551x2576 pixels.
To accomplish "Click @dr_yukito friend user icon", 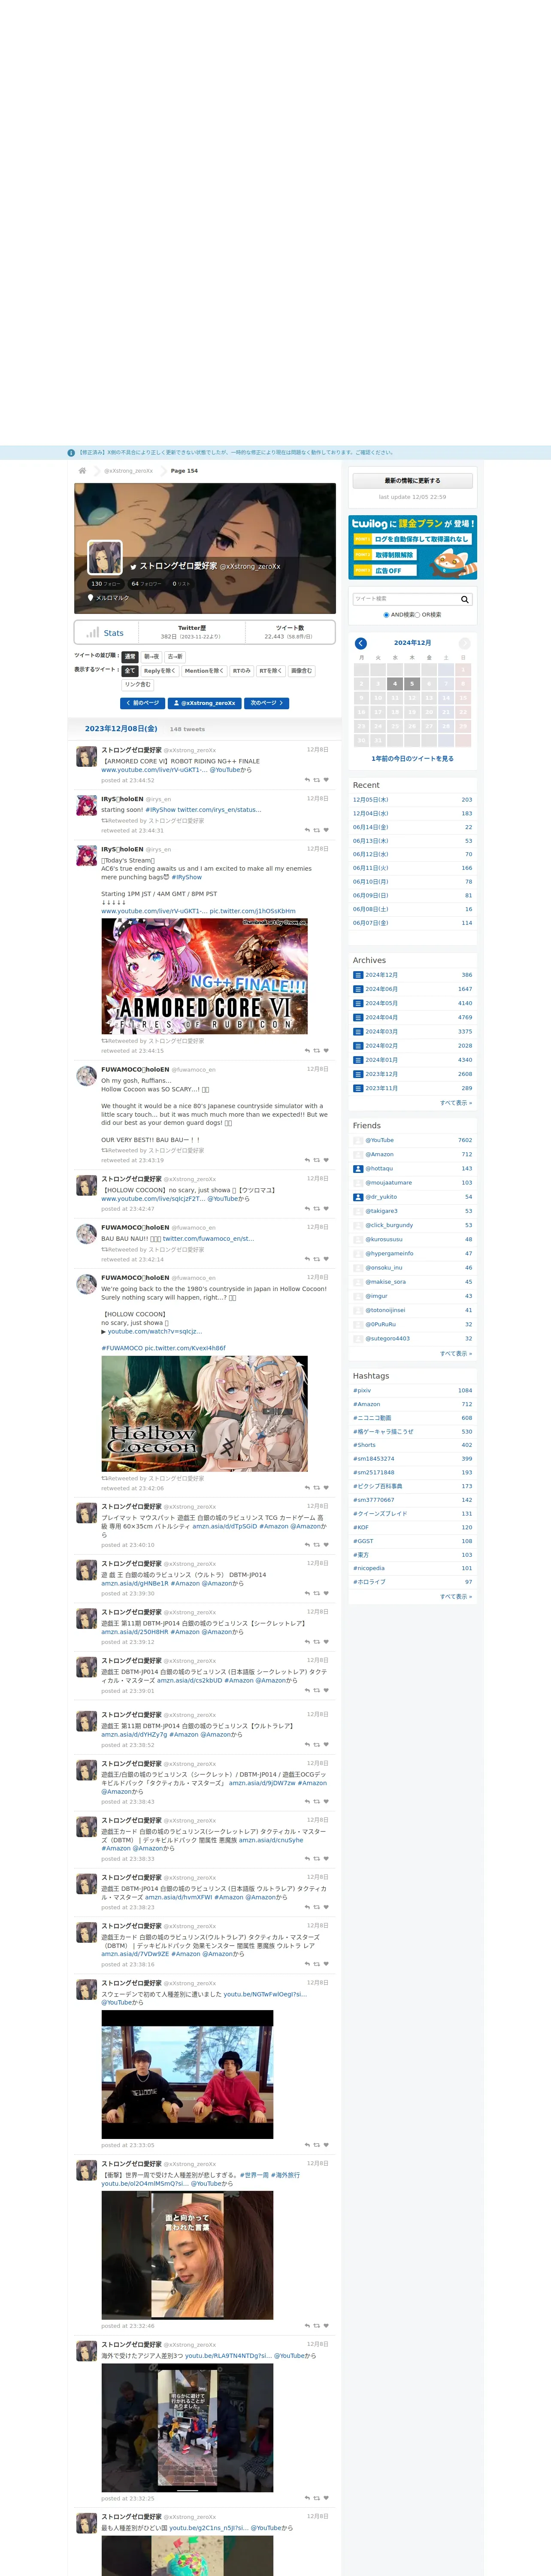I will 358,1197.
